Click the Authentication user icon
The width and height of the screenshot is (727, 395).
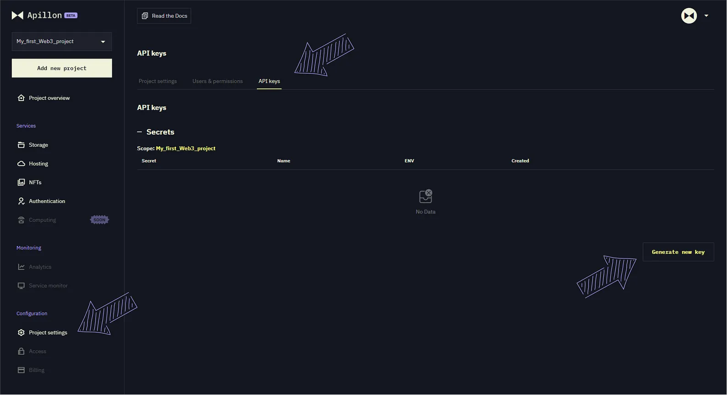tap(21, 201)
